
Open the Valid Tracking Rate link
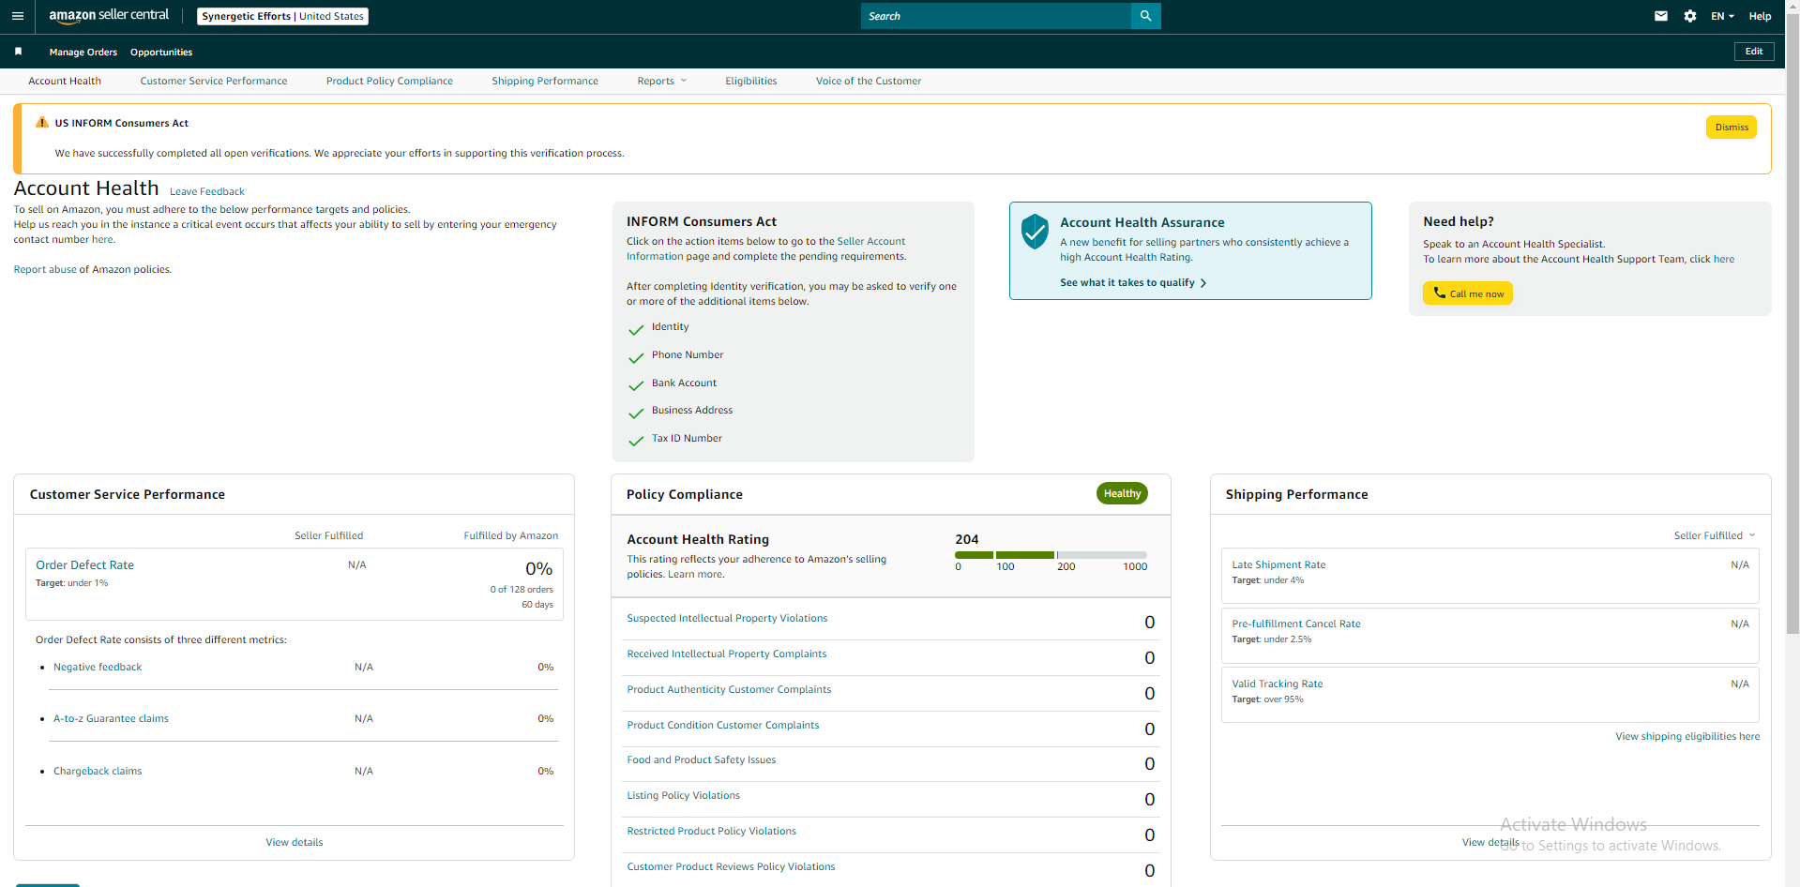click(x=1278, y=684)
